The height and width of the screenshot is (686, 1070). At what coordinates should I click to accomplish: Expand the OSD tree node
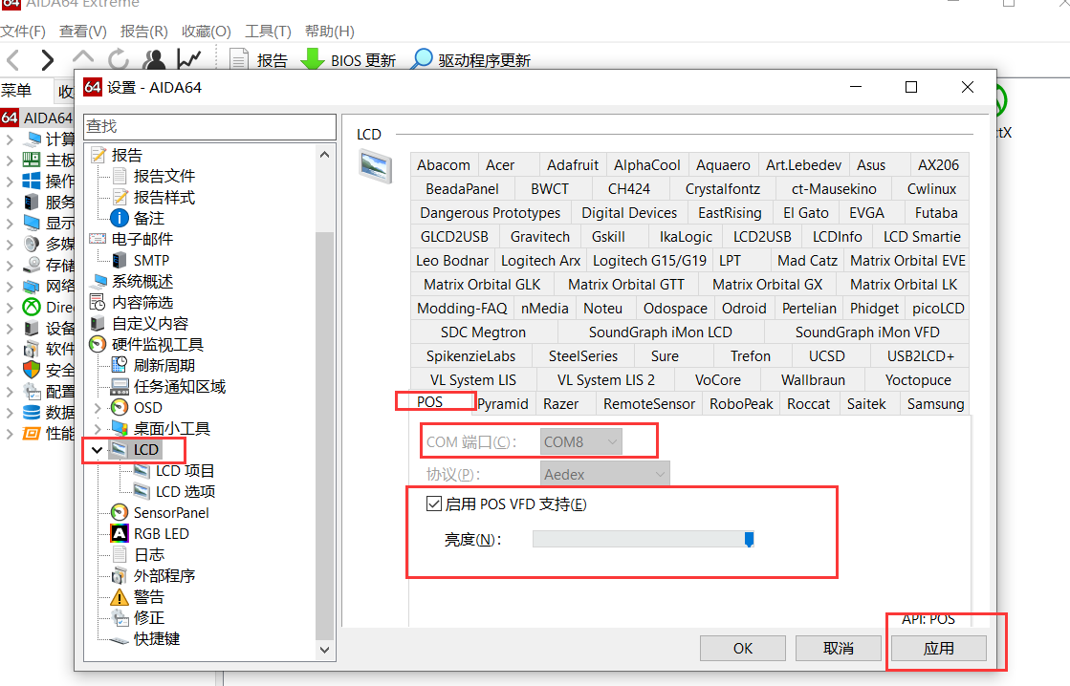(98, 408)
